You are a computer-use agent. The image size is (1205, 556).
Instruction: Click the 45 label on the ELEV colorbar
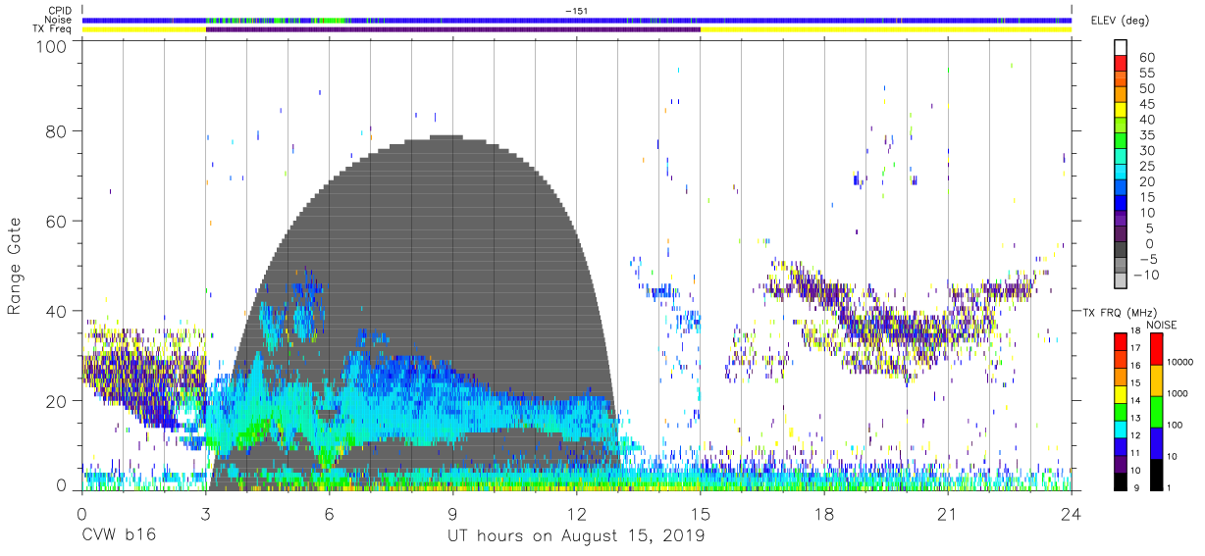pos(1146,105)
